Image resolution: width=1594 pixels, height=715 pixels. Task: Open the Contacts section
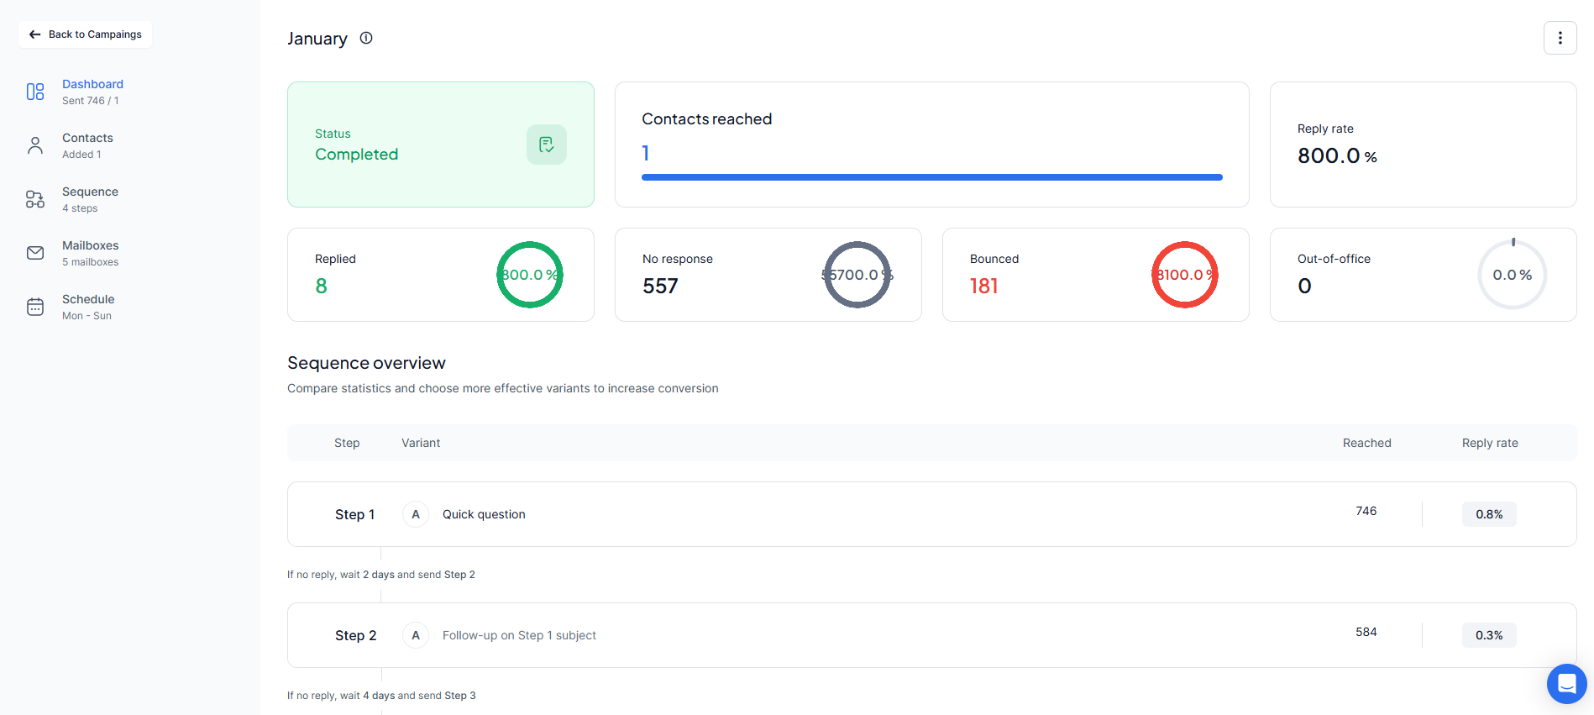(87, 145)
